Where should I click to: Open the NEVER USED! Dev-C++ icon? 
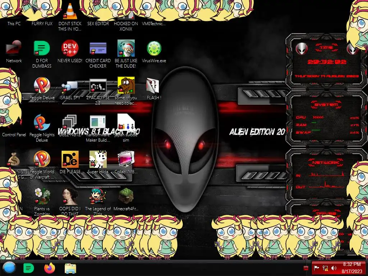tap(70, 49)
